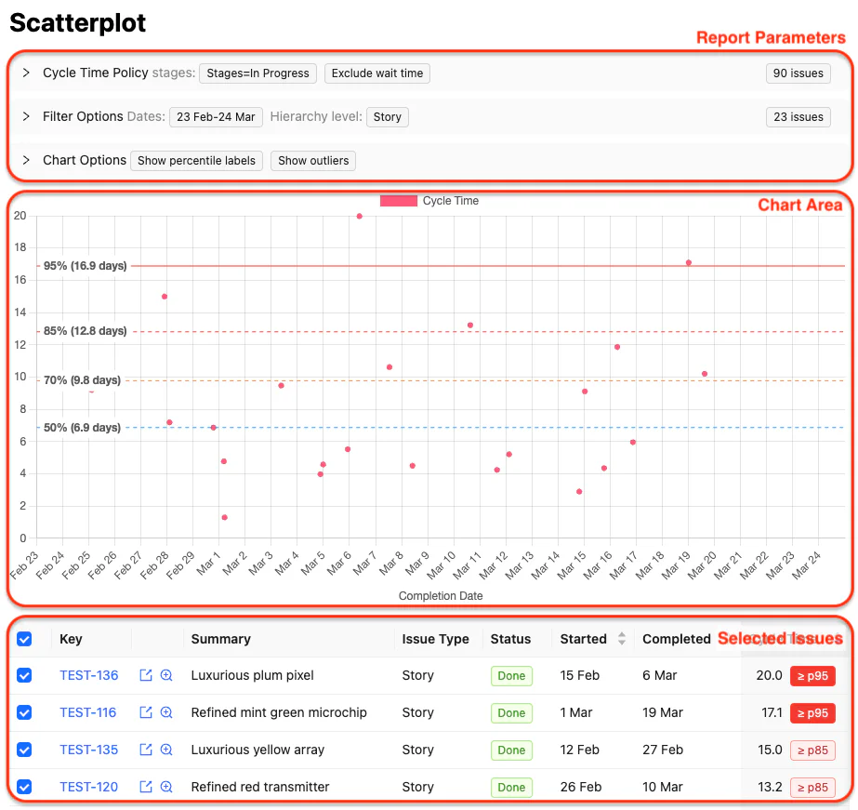Open the TEST-116 issue link

(x=88, y=712)
